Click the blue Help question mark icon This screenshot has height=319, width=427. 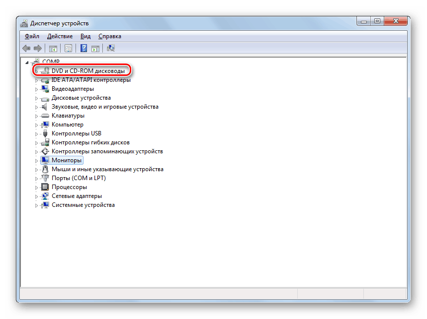coord(84,48)
